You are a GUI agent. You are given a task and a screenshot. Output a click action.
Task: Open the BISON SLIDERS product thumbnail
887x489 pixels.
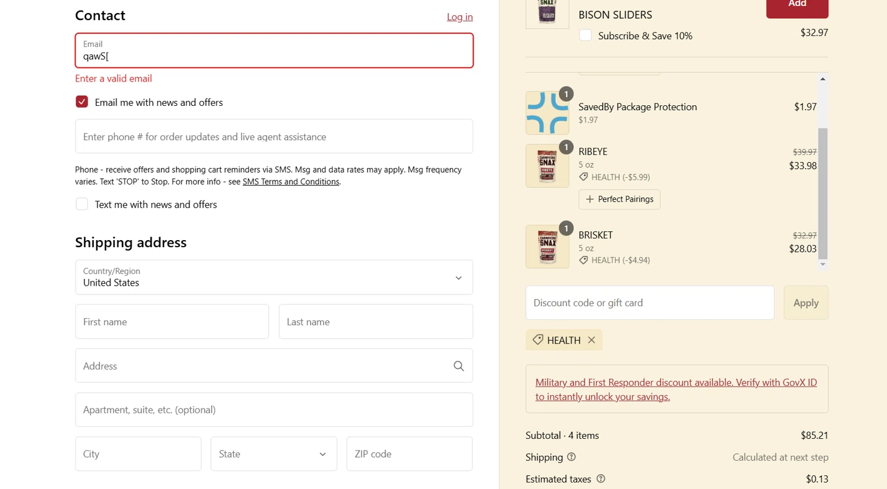click(547, 14)
